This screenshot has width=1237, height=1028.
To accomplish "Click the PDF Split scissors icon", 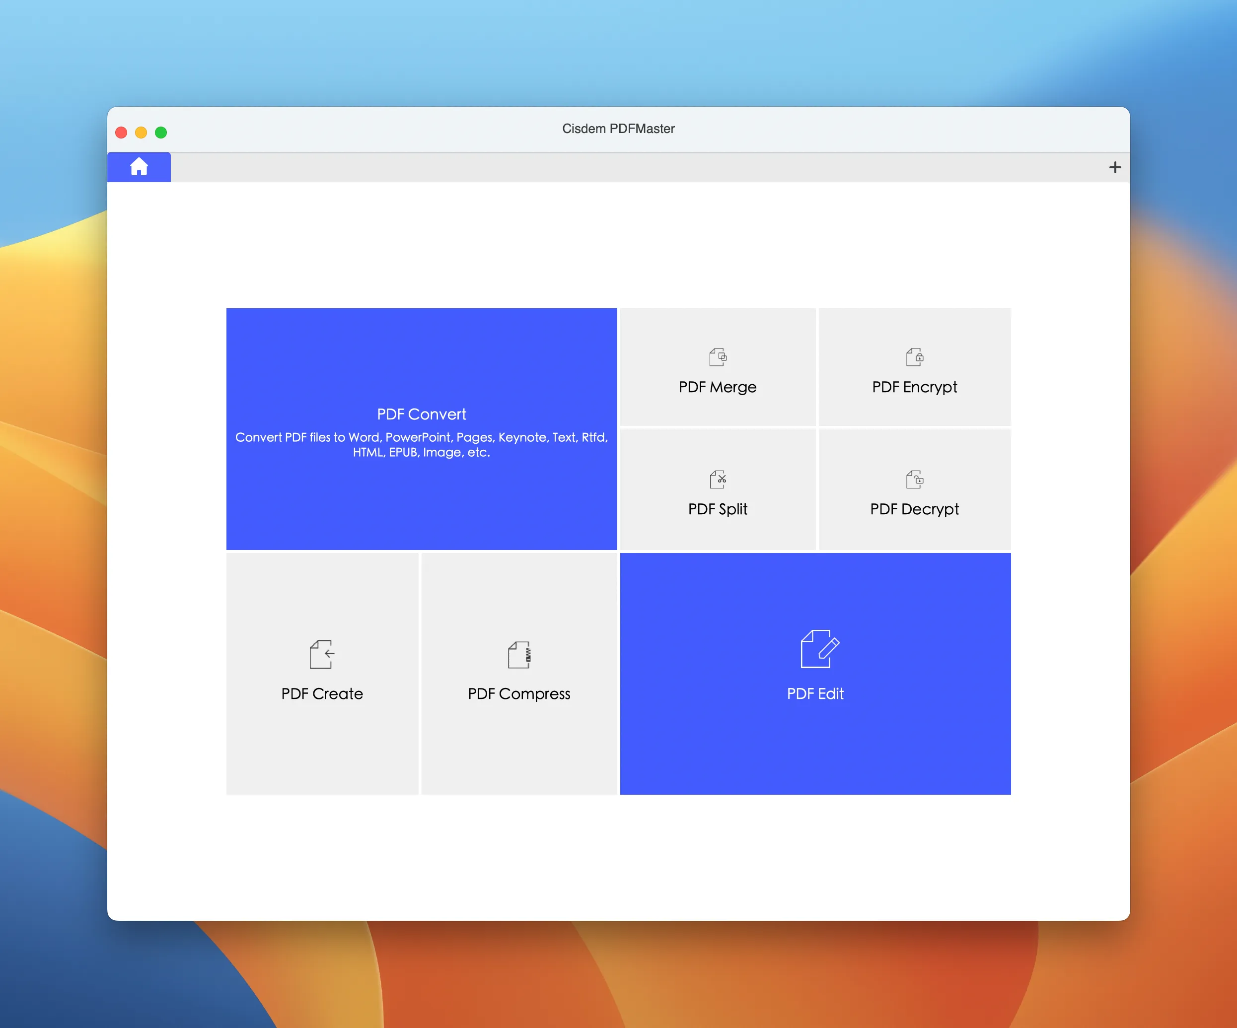I will pyautogui.click(x=718, y=480).
